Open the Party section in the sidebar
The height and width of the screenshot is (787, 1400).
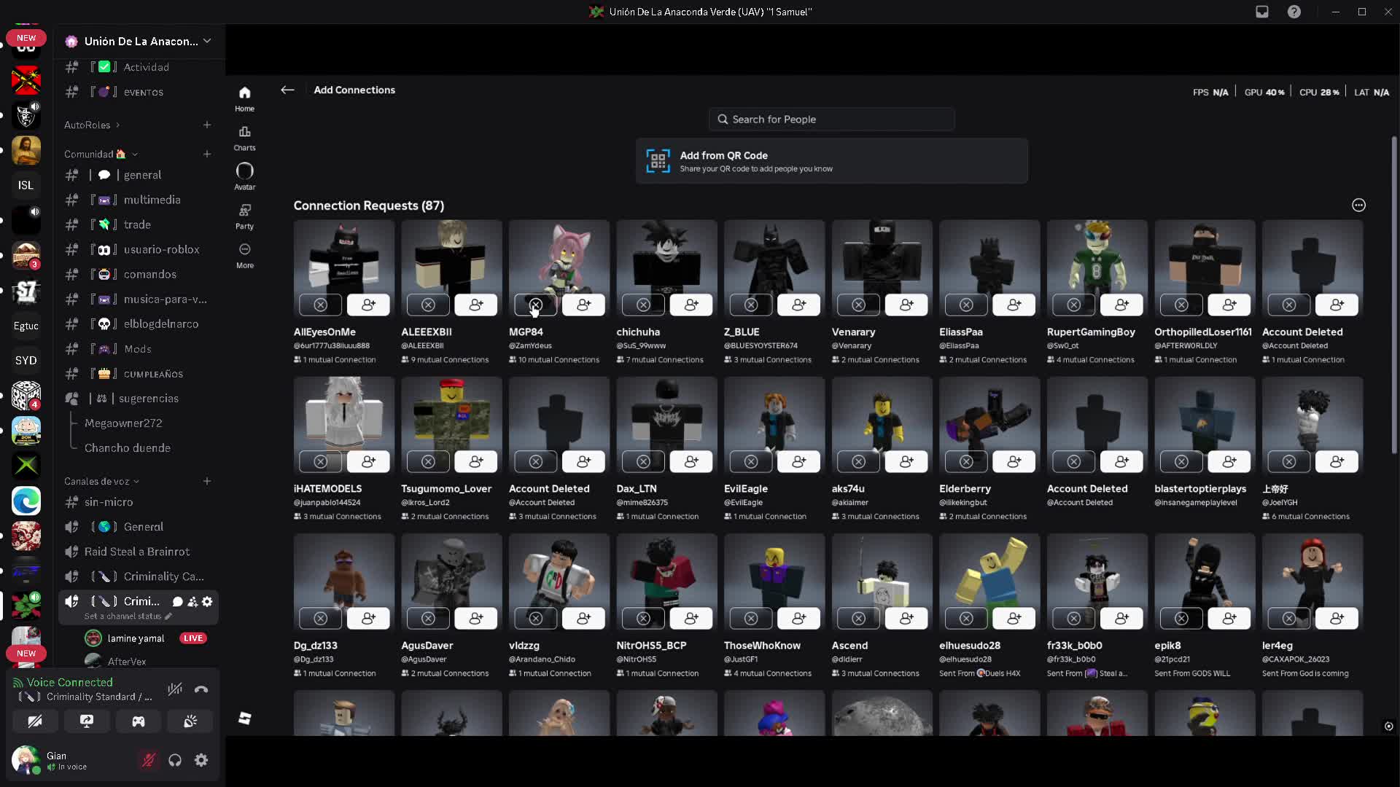244,215
